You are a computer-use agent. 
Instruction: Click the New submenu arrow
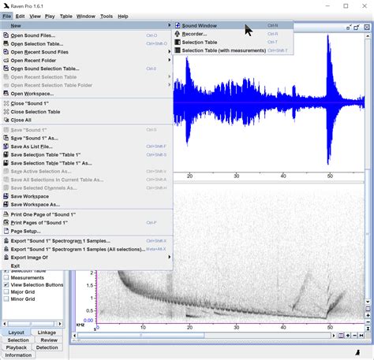click(169, 25)
